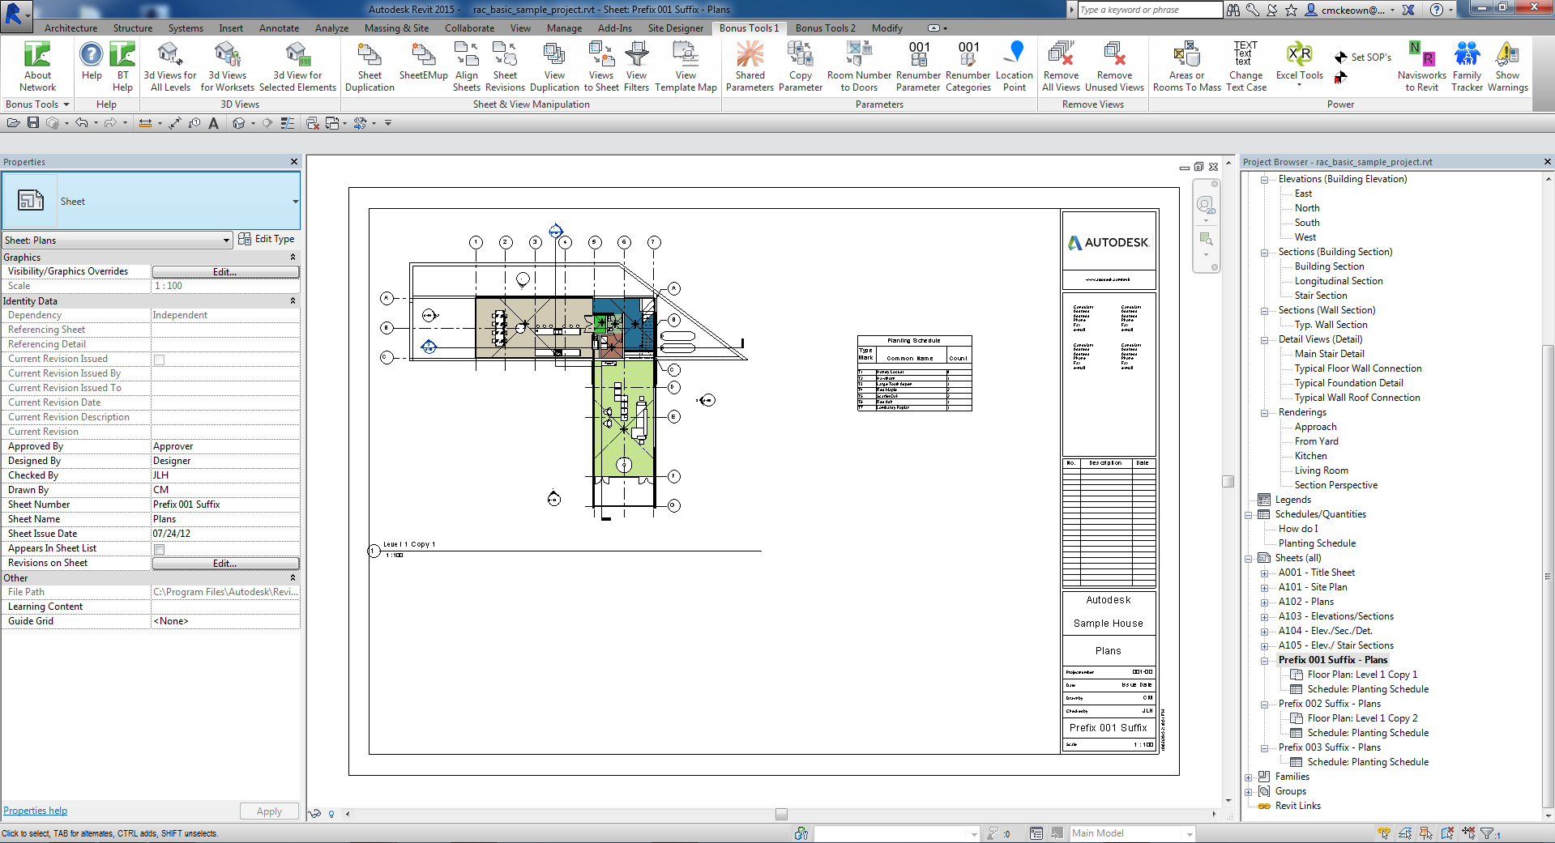Open the Family Tracker tool

point(1467,65)
